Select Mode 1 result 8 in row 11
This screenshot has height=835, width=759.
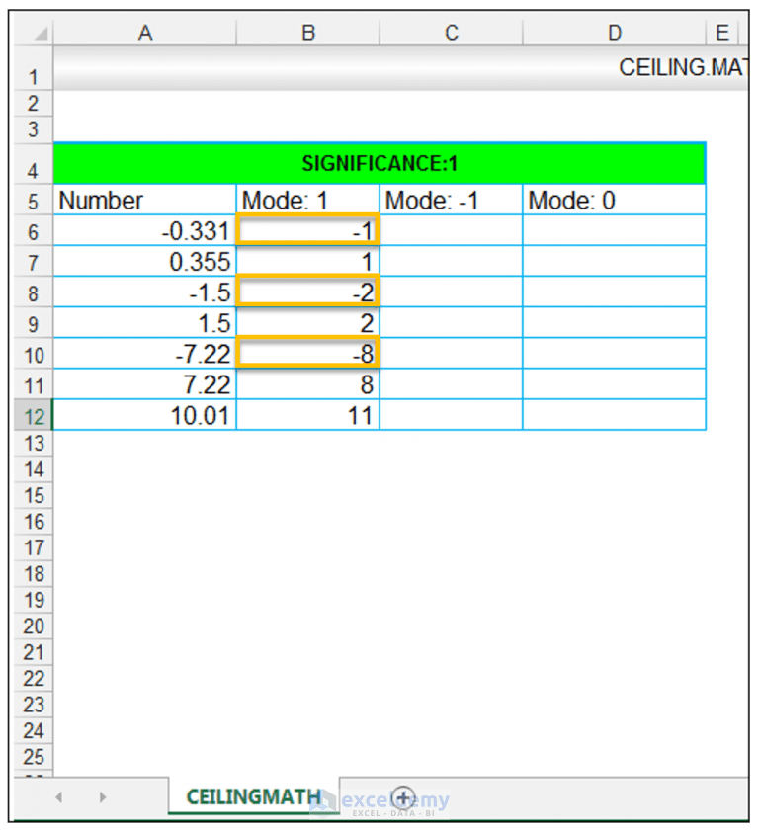(308, 385)
